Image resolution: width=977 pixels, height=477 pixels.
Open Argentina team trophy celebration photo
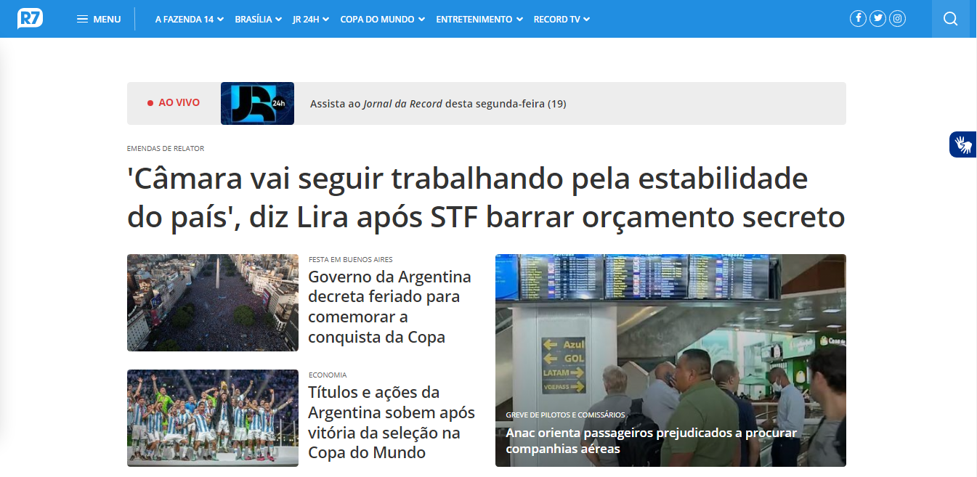coord(213,418)
